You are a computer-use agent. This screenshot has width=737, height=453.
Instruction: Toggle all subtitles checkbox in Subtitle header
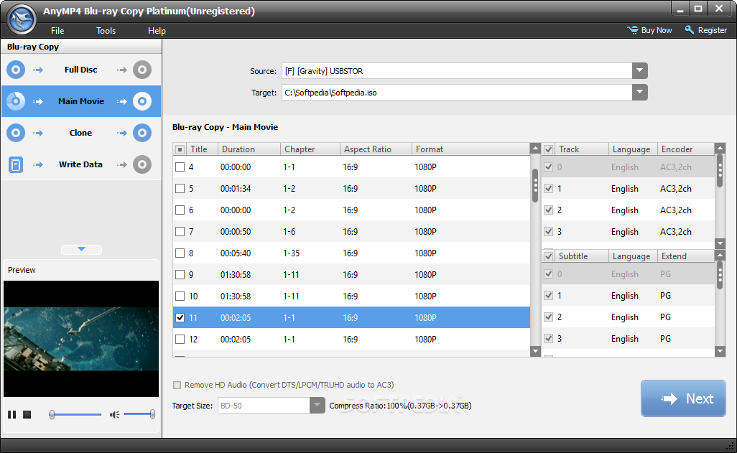pyautogui.click(x=548, y=256)
